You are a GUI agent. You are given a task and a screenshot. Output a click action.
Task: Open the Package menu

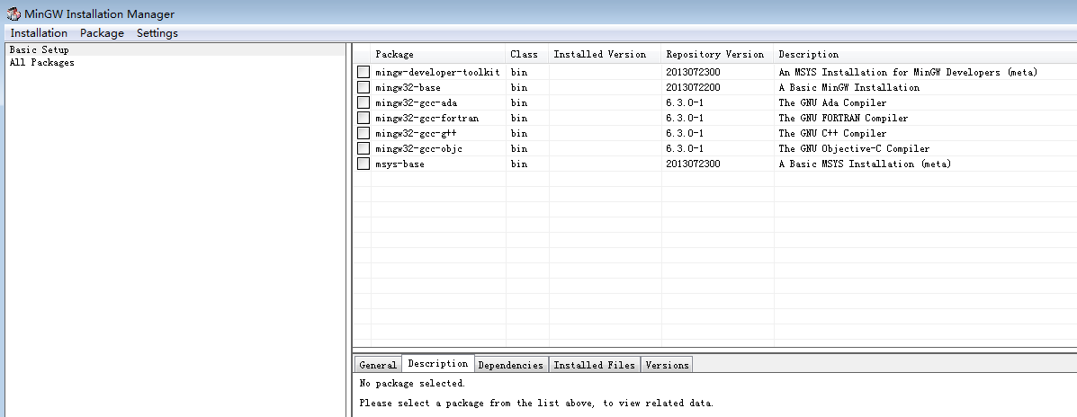(102, 33)
